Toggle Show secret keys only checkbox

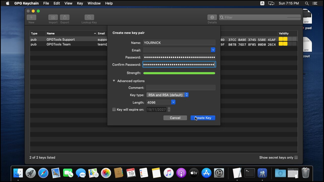[x=296, y=157]
